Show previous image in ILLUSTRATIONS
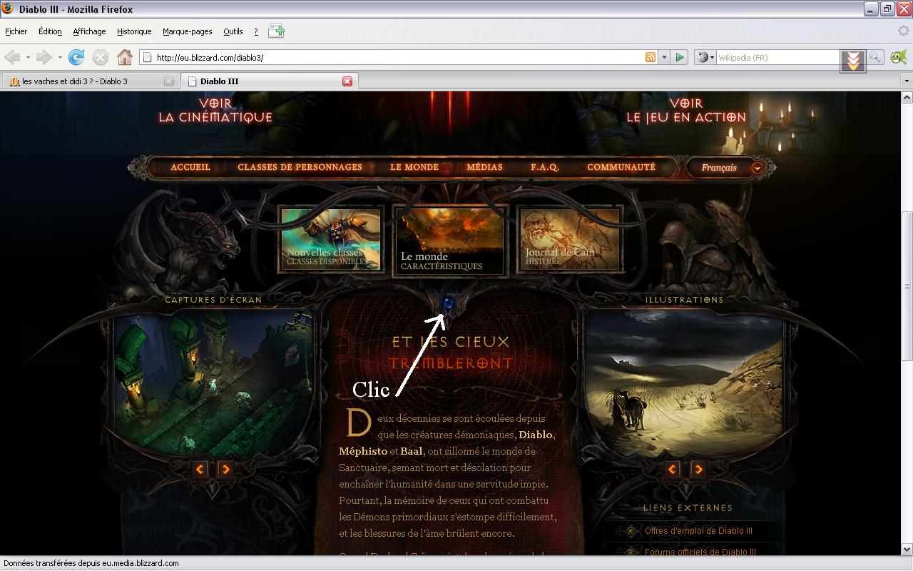 coord(673,469)
